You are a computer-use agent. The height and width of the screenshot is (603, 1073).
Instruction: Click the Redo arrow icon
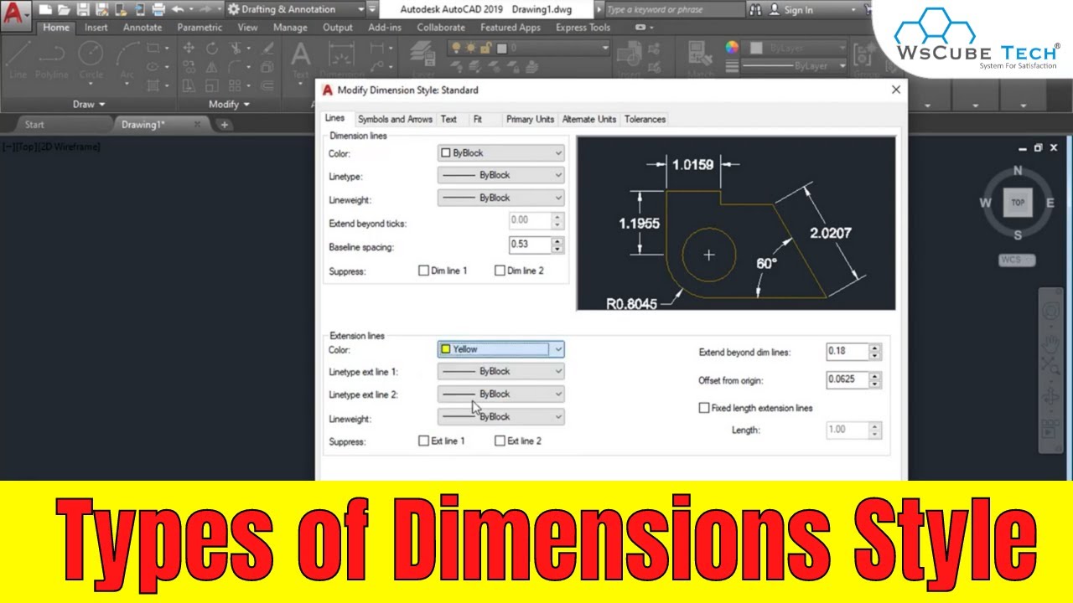pyautogui.click(x=206, y=10)
